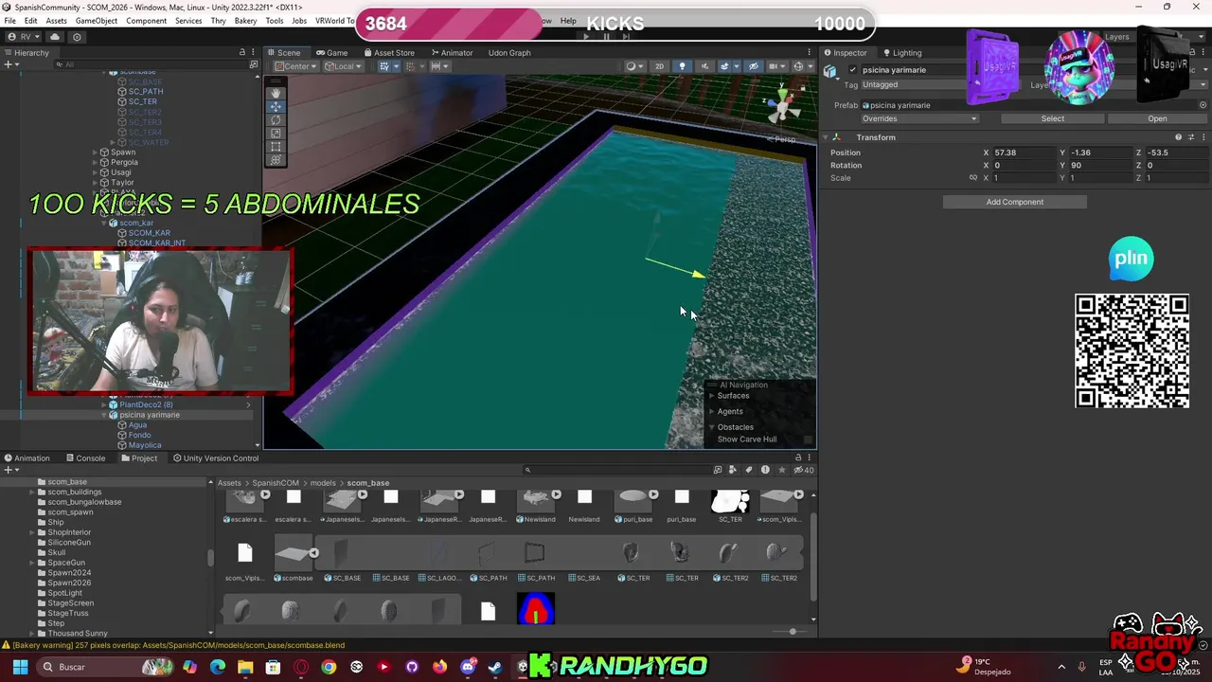The width and height of the screenshot is (1212, 682).
Task: Select the Transform tool in Scene toolbar
Action: tap(276, 159)
